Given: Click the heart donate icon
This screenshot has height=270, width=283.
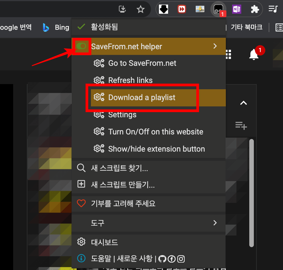Looking at the screenshot, I should tap(81, 203).
